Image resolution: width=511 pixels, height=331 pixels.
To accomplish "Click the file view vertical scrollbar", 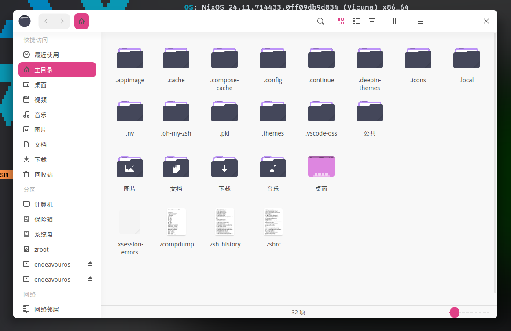I will 495,163.
